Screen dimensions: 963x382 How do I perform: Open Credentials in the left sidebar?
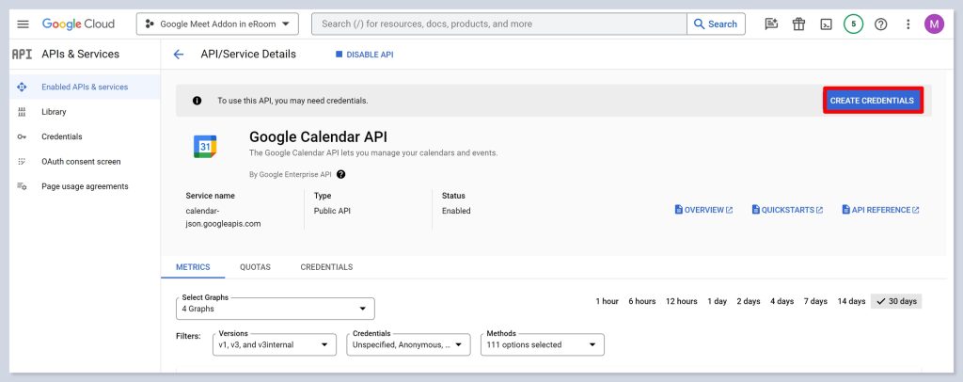(61, 136)
